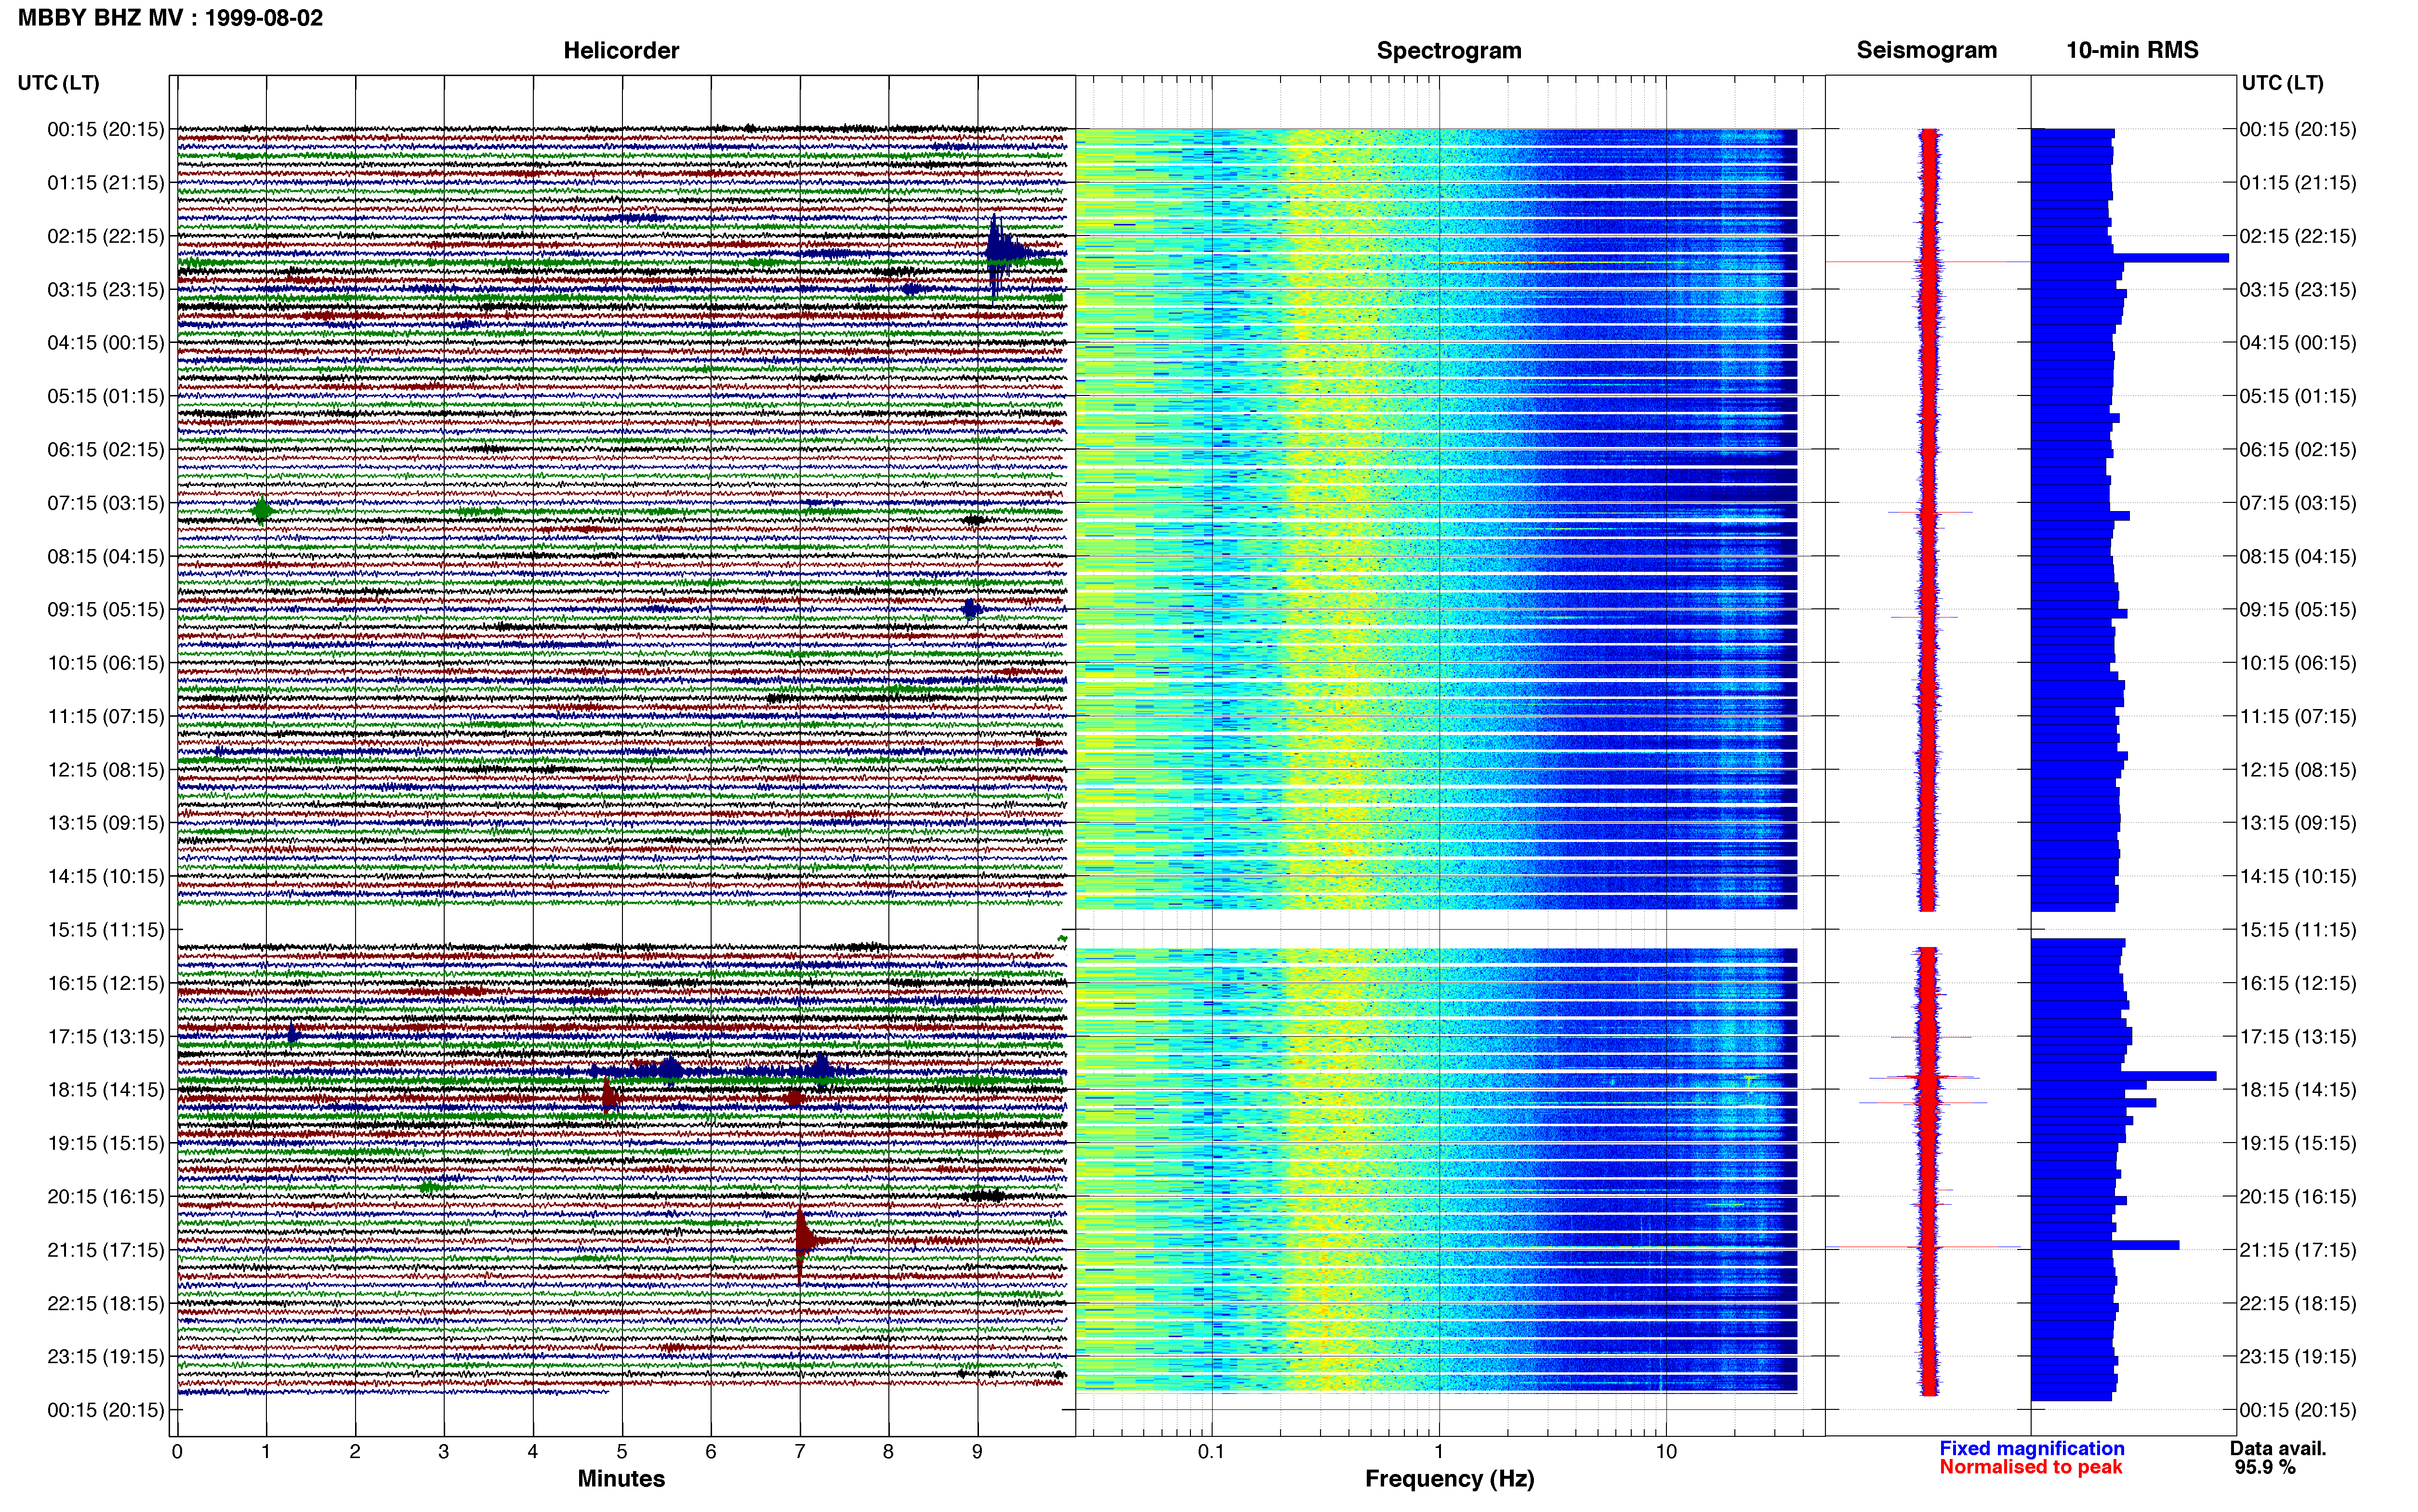
Task: Select the 'Helicorder' panel heading
Action: 621,50
